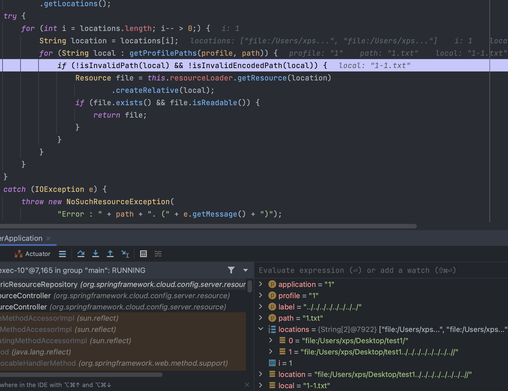Close the erApplication debug tab
Screen dimensions: 508x391
(x=48, y=239)
